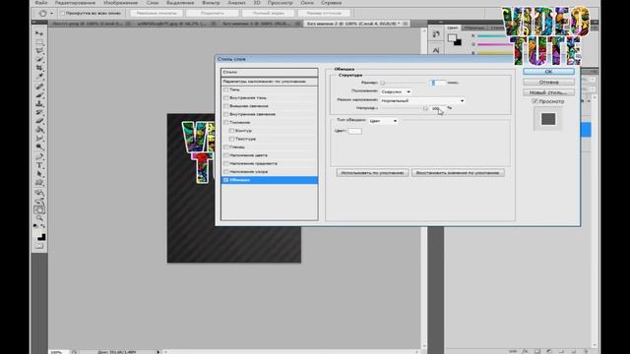Screen dimensions: 630x354
Task: Click the stroke opacity slider handle
Action: [425, 108]
